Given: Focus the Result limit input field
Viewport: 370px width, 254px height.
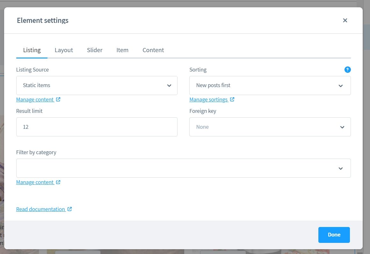Looking at the screenshot, I should [97, 127].
